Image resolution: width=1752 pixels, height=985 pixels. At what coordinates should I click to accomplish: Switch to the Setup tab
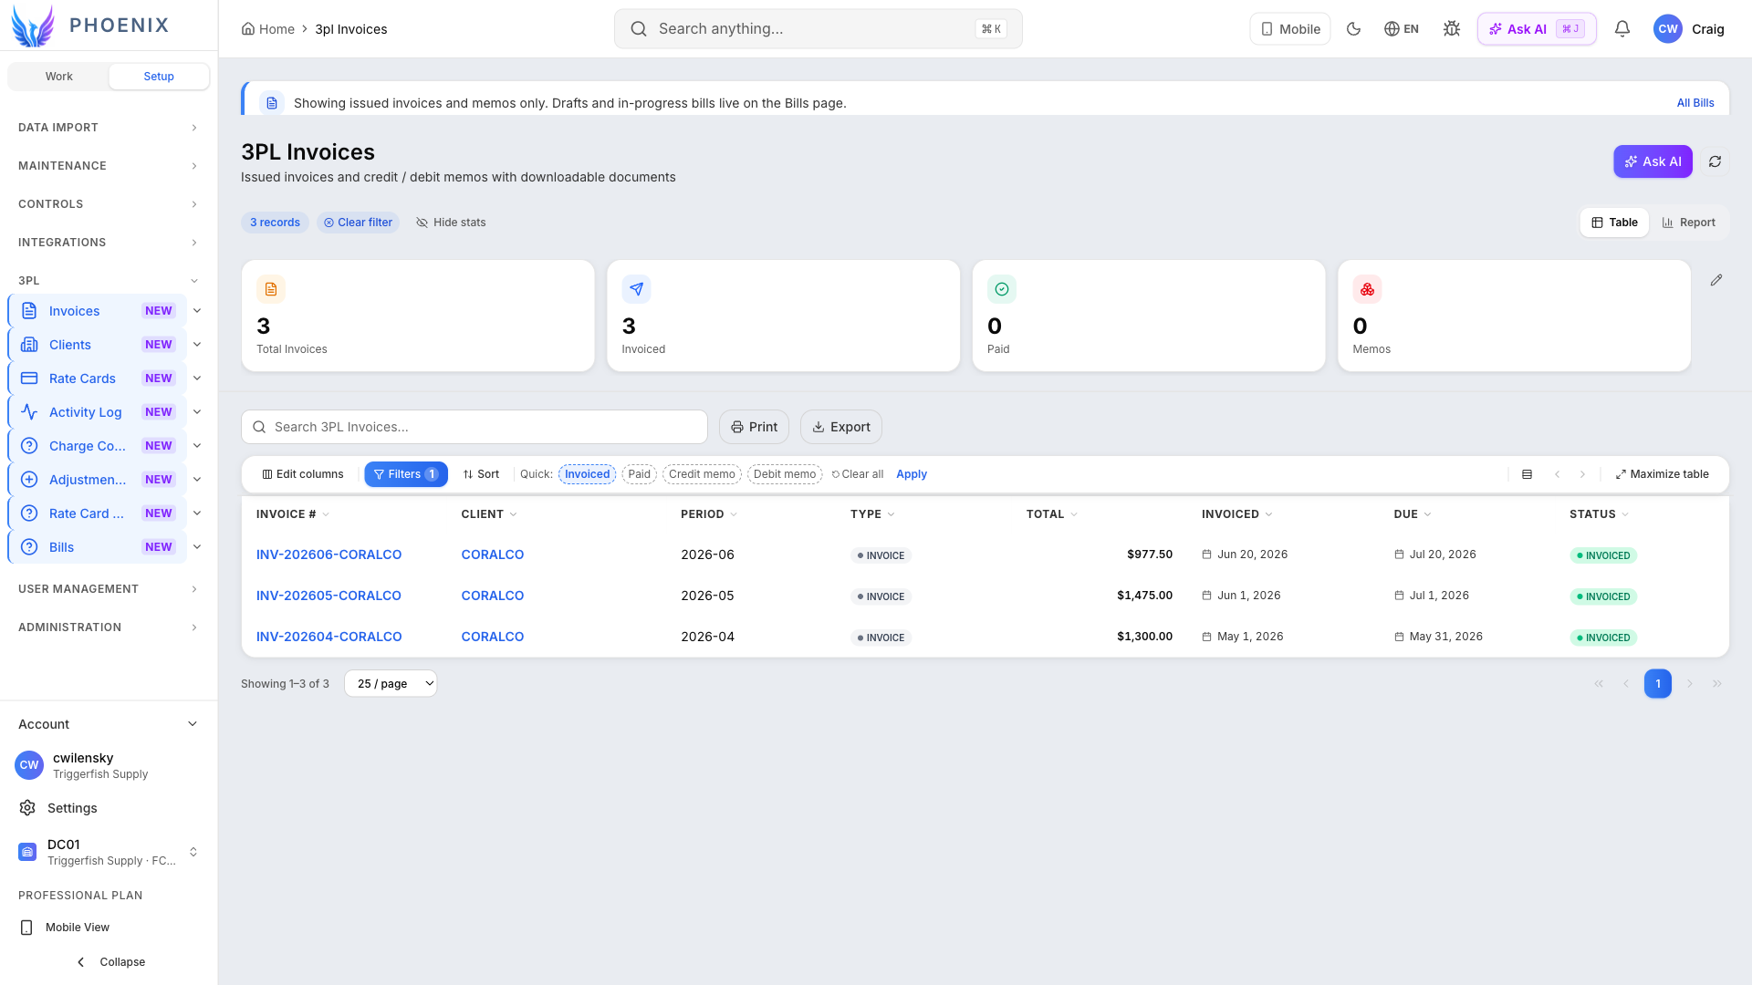coord(159,77)
